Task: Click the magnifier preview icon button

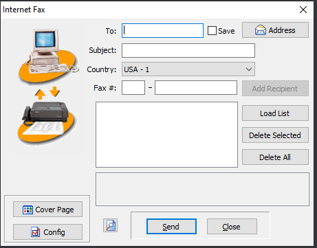Action: click(x=110, y=225)
